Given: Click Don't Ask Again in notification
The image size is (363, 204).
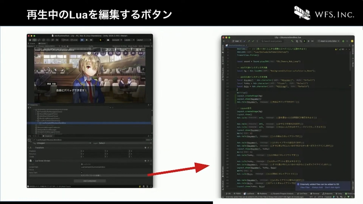Looking at the screenshot, I should point(332,187).
